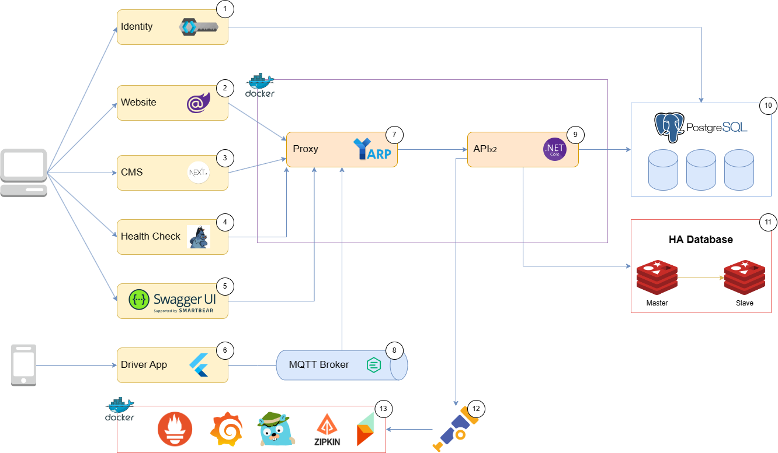Click the "Proxy" label
Screen dimensions: 778x453
305,149
